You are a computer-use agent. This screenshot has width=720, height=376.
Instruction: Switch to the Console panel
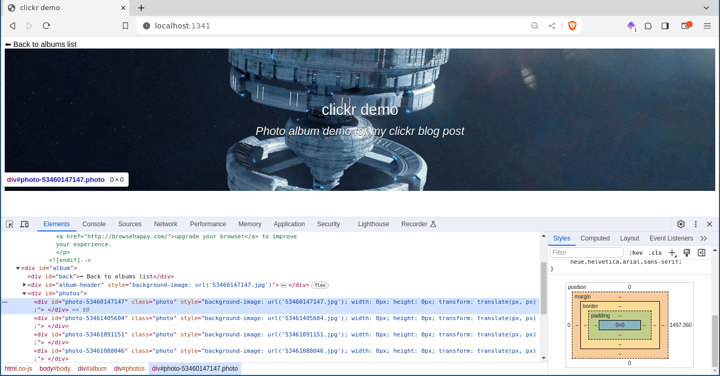point(94,224)
